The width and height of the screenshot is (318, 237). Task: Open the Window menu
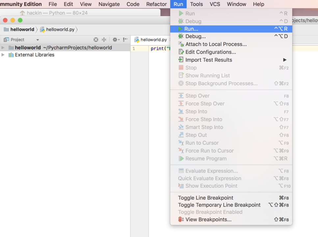pos(236,4)
